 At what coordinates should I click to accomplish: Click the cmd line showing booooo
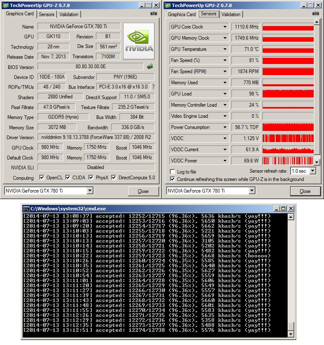pos(147,256)
